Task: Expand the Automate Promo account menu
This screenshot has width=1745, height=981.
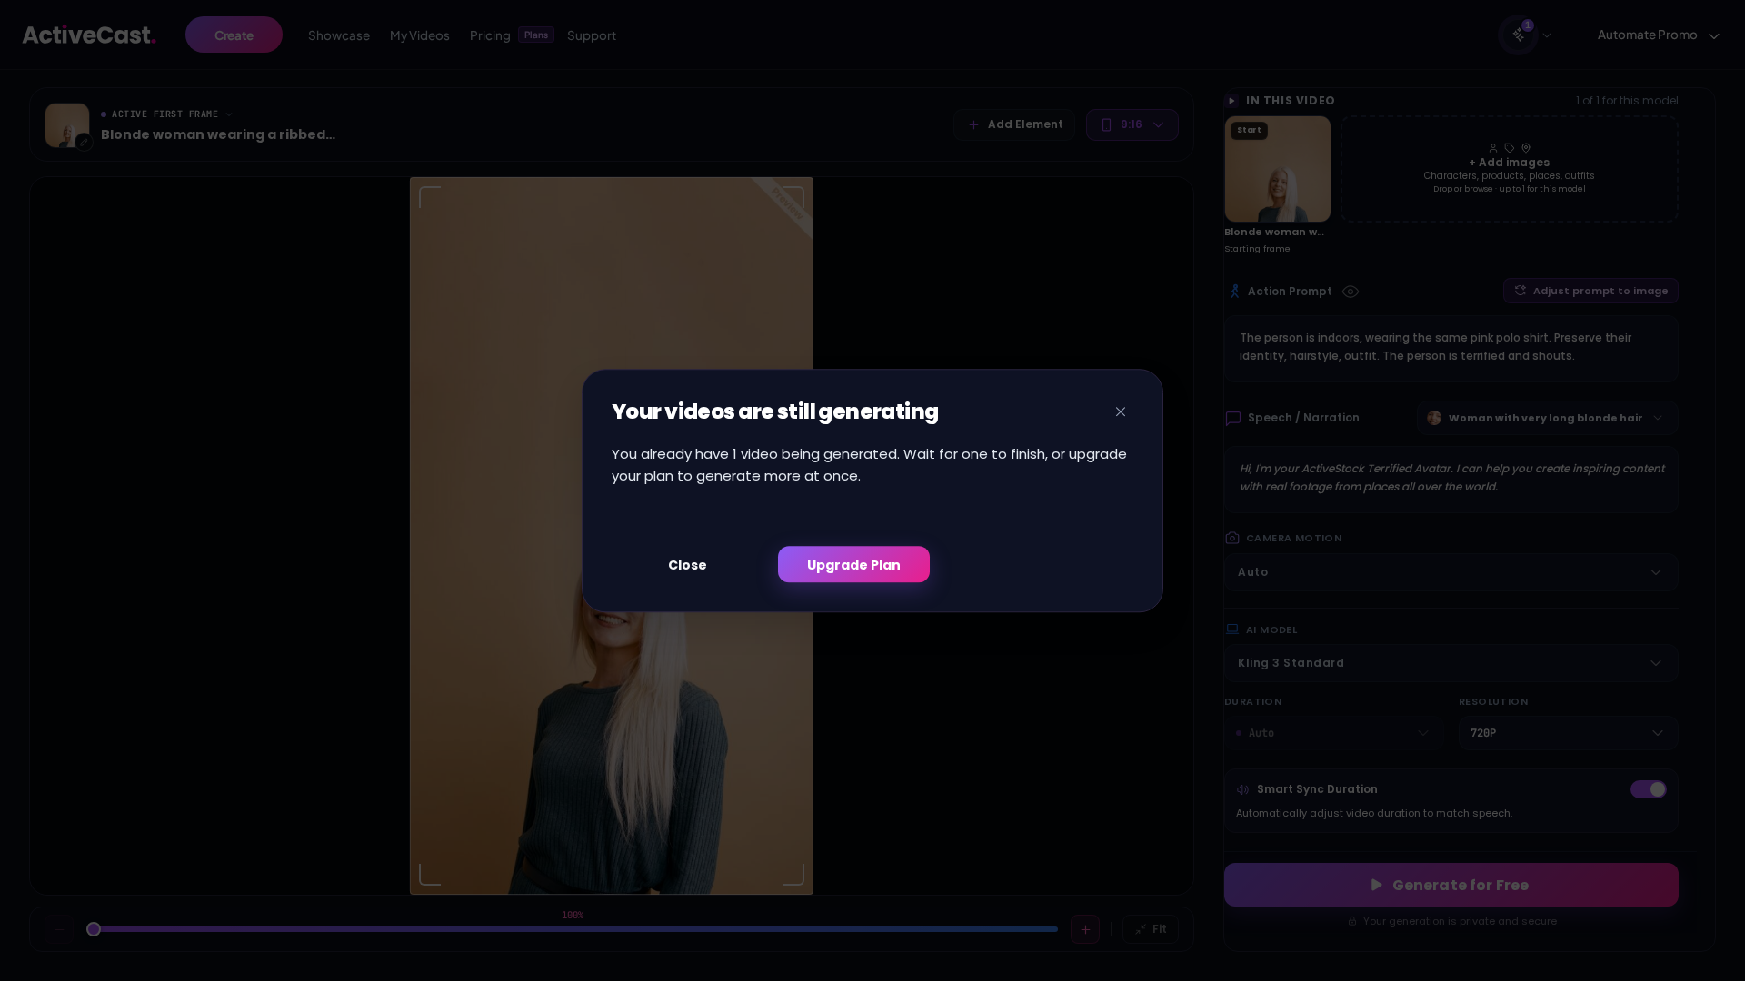Action: (x=1658, y=35)
